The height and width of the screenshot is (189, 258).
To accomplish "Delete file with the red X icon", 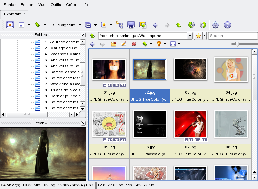I will click(134, 44).
